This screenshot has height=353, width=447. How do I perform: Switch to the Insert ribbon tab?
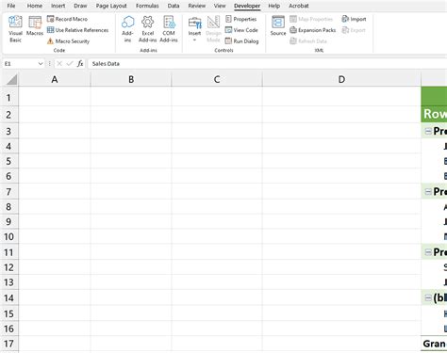click(x=58, y=6)
